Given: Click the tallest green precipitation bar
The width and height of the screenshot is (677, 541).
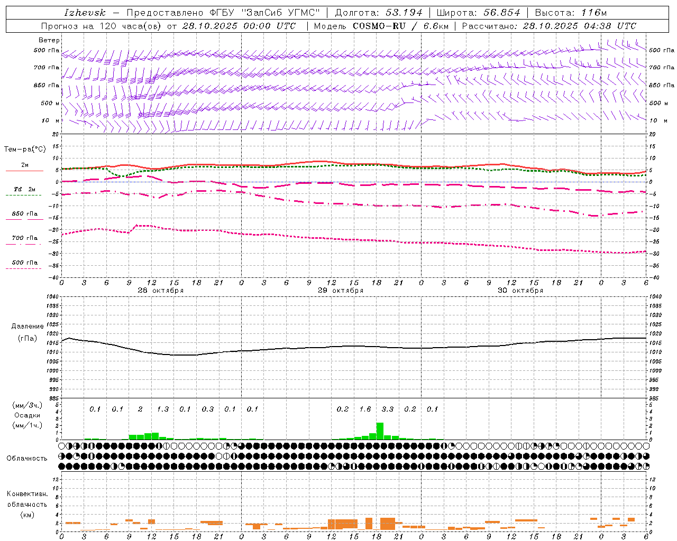Looking at the screenshot, I should point(380,431).
